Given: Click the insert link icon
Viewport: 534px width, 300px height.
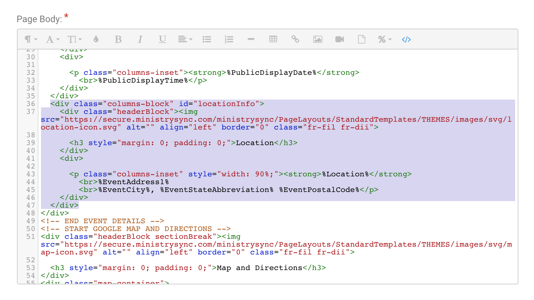Looking at the screenshot, I should [x=295, y=39].
